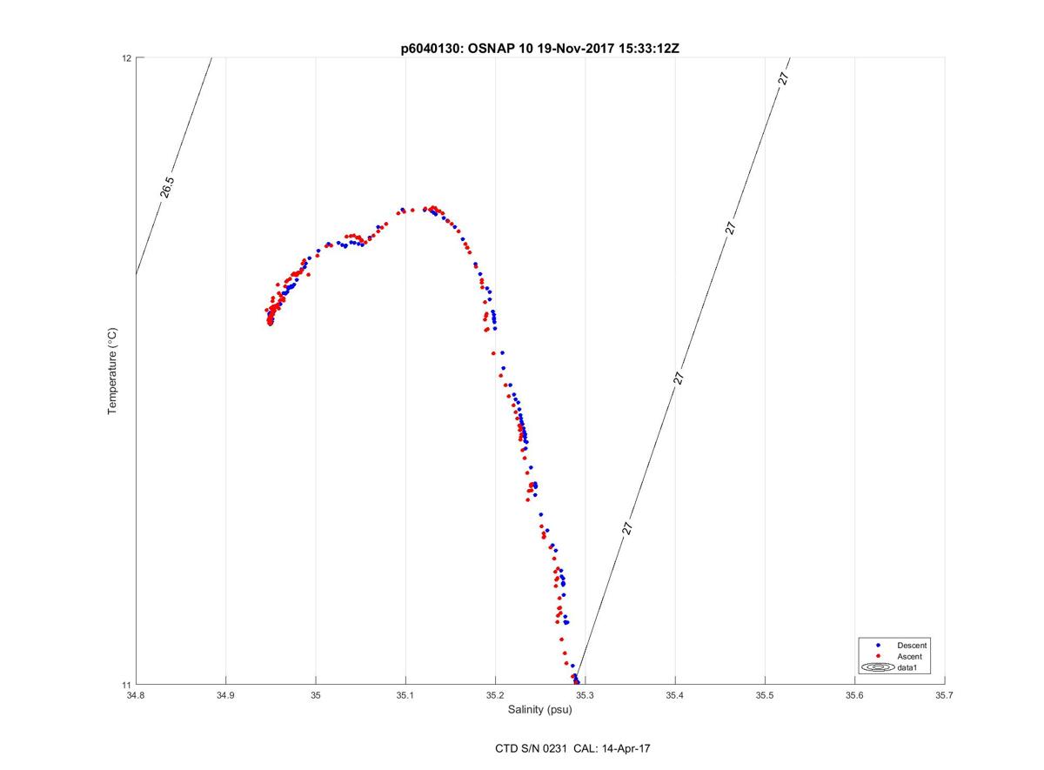Click the plot title p6040130: OSNAP 10

[x=539, y=50]
